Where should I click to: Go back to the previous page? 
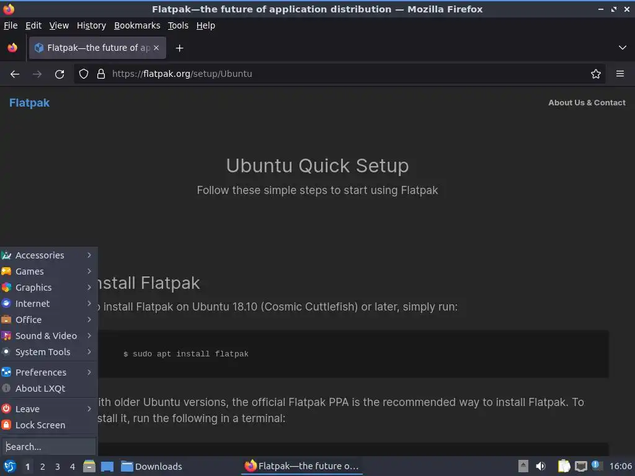pyautogui.click(x=15, y=74)
